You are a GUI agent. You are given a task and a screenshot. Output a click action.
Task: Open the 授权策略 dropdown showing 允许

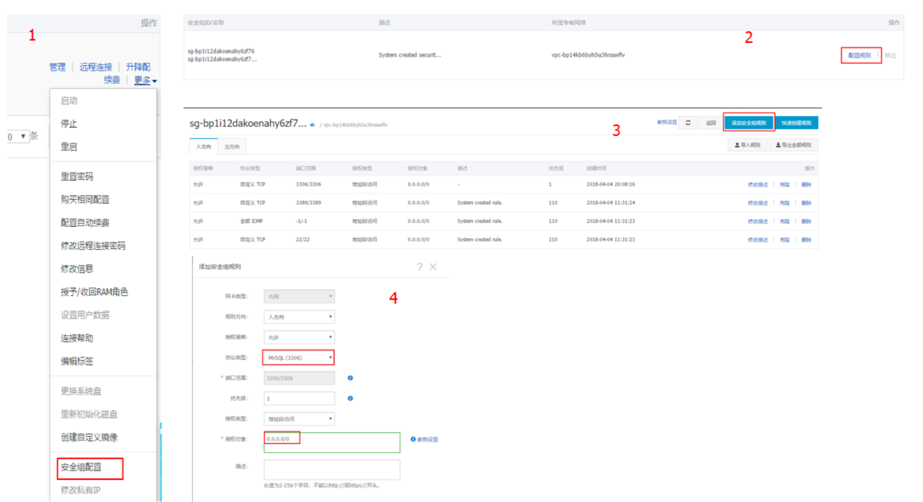coord(299,338)
